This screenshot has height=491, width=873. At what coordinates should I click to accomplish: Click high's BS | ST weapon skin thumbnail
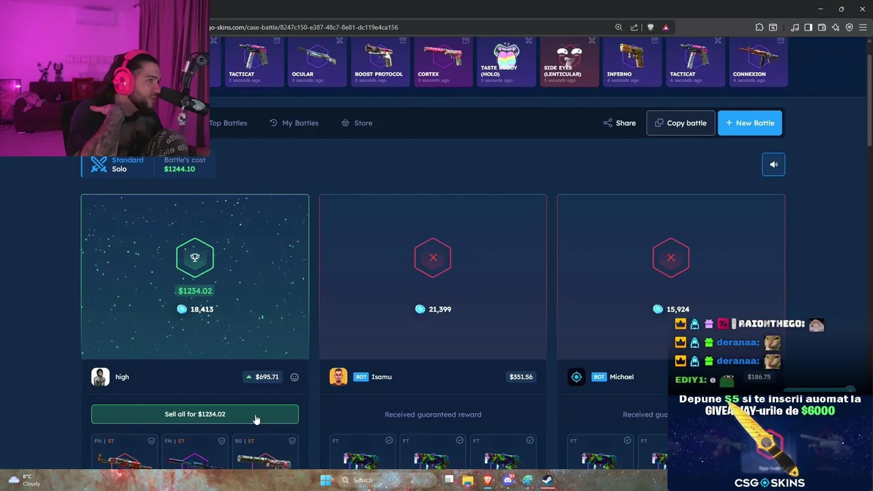click(x=265, y=460)
